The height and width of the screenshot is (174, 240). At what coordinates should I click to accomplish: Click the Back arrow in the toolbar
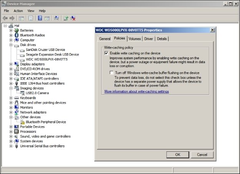click(5, 18)
